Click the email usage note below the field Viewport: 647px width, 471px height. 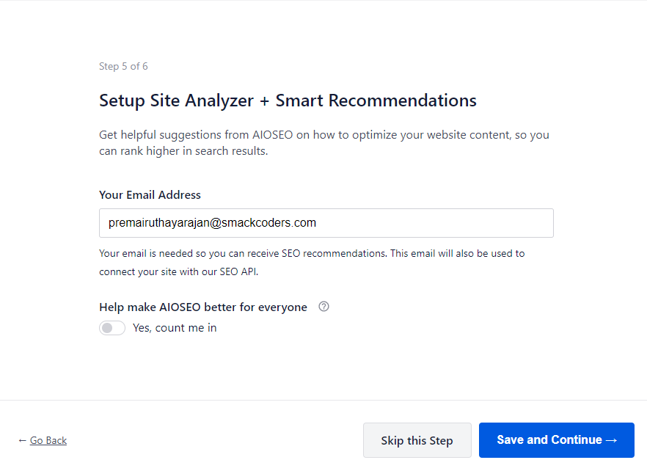[312, 253]
